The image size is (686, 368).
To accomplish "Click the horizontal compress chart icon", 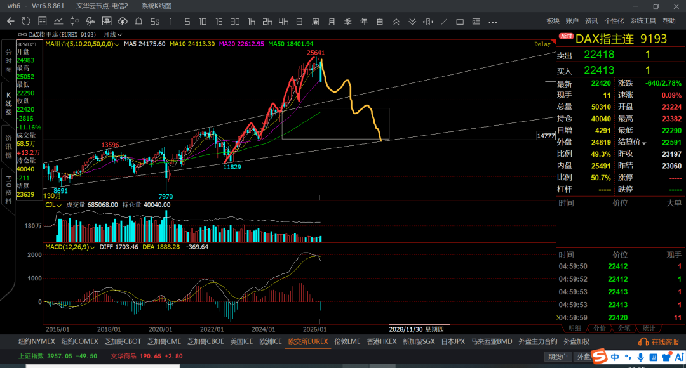I will point(428,22).
